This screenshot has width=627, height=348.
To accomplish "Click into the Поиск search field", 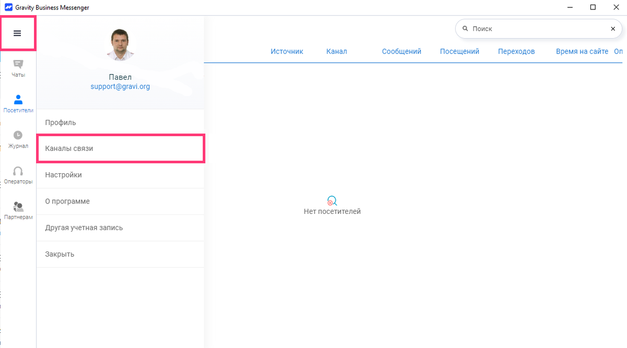I will click(x=538, y=29).
